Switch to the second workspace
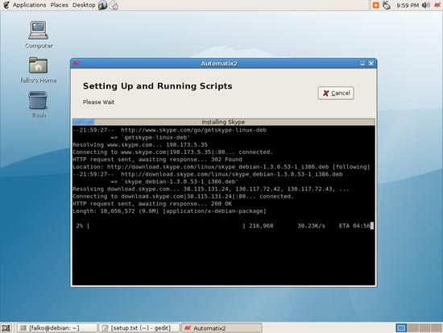Screen dimensions: 443x333 pos(413,328)
